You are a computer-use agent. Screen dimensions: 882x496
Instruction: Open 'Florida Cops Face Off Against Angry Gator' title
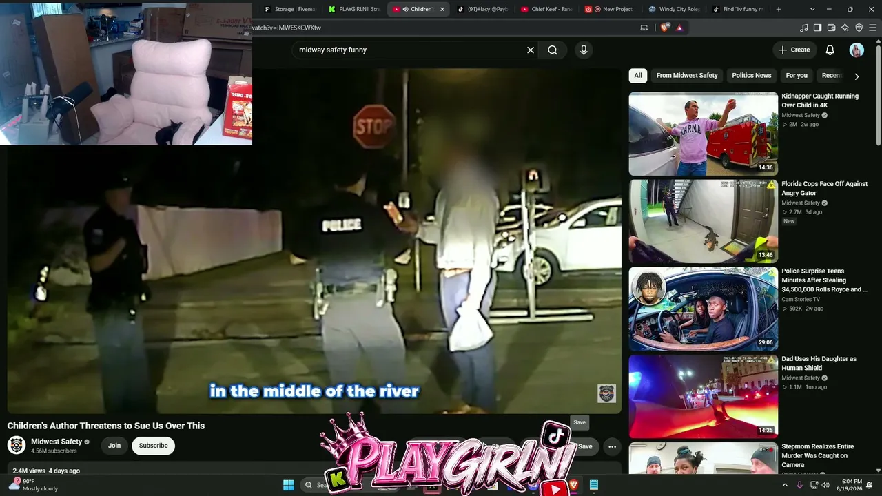coord(824,188)
